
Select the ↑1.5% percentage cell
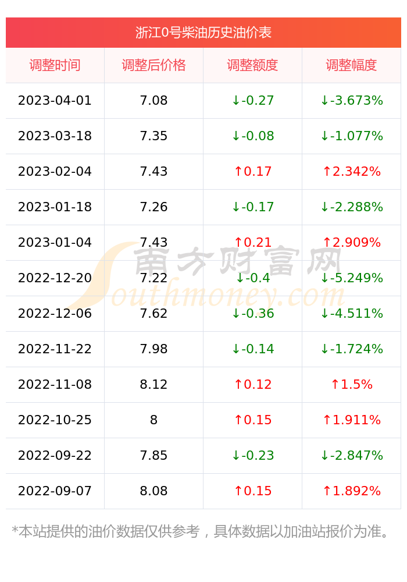(x=351, y=385)
